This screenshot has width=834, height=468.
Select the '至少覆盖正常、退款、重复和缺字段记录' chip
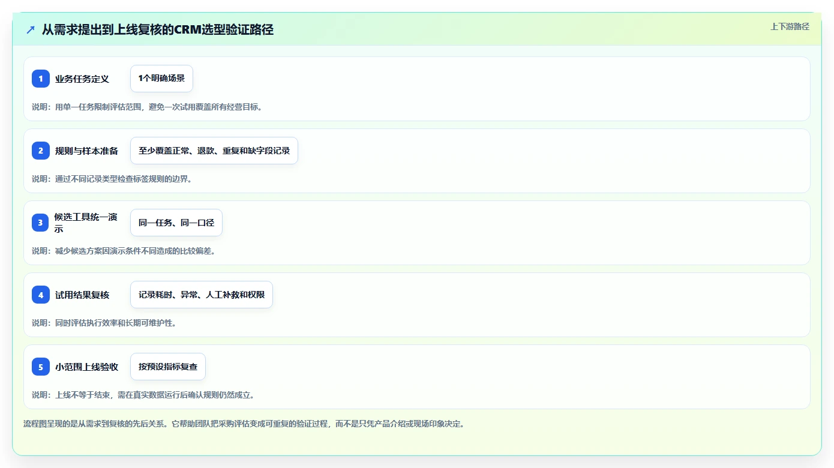[214, 151]
